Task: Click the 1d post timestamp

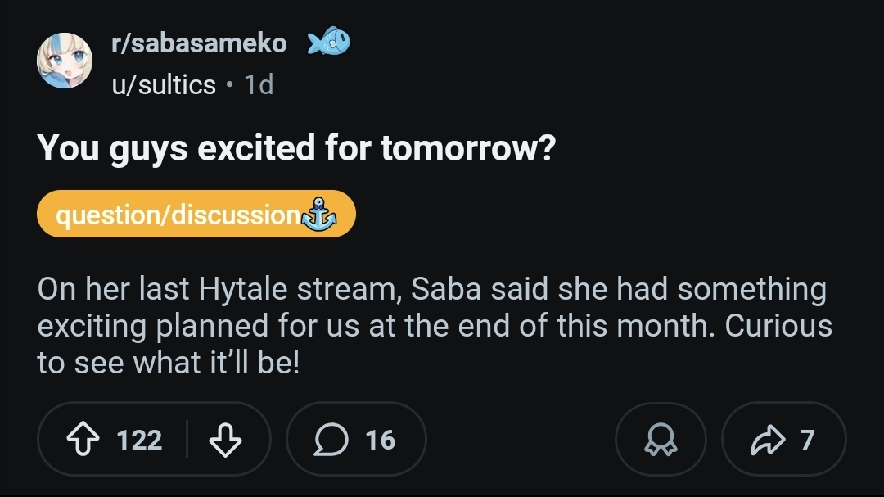Action: 259,84
